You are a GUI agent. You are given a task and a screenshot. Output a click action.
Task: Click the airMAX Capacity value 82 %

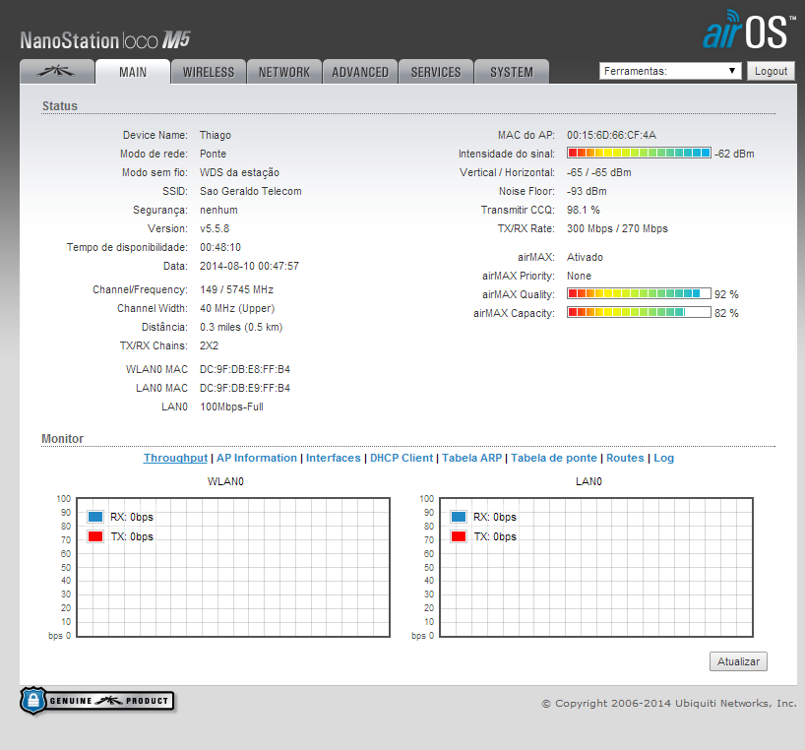point(726,313)
